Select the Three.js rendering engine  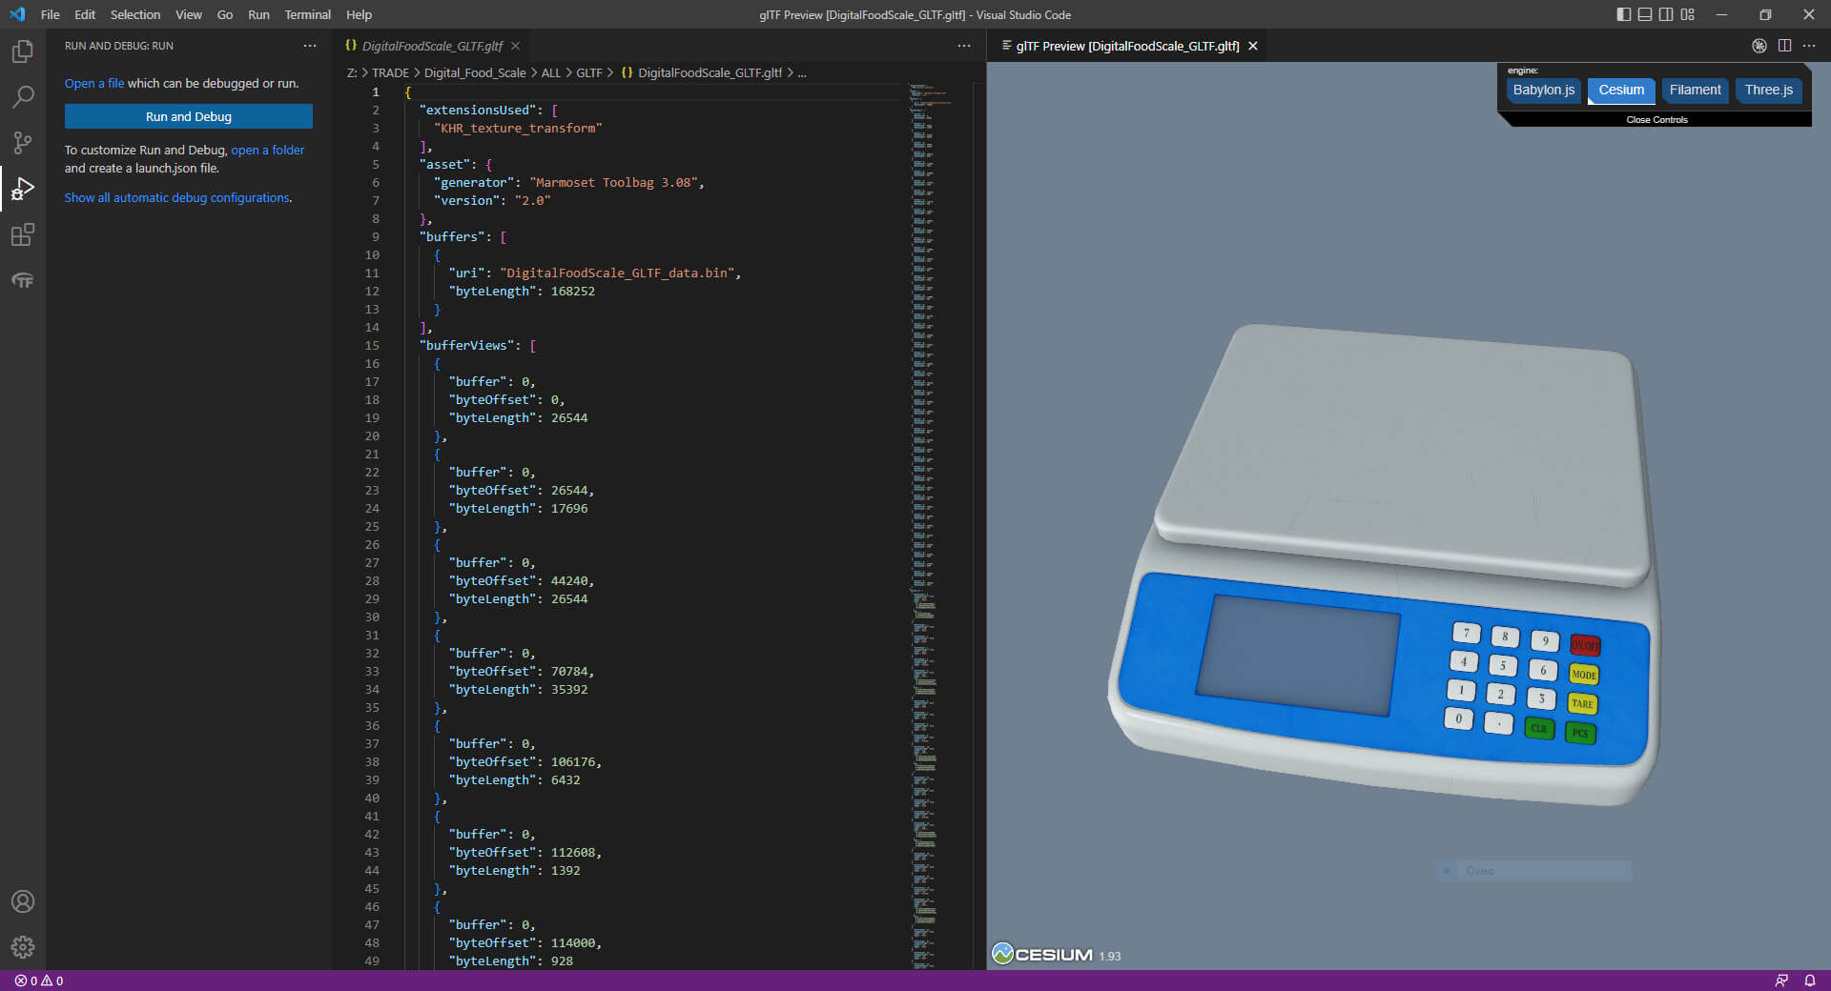point(1768,90)
